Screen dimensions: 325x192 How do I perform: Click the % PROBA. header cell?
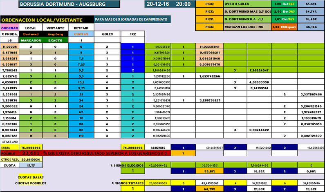click(9, 34)
